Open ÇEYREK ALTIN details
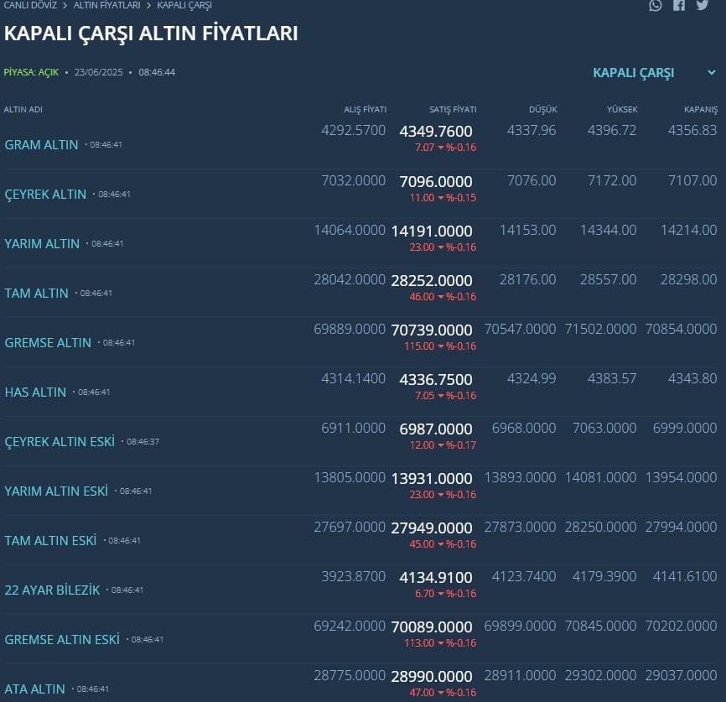This screenshot has height=702, width=726. [x=45, y=194]
